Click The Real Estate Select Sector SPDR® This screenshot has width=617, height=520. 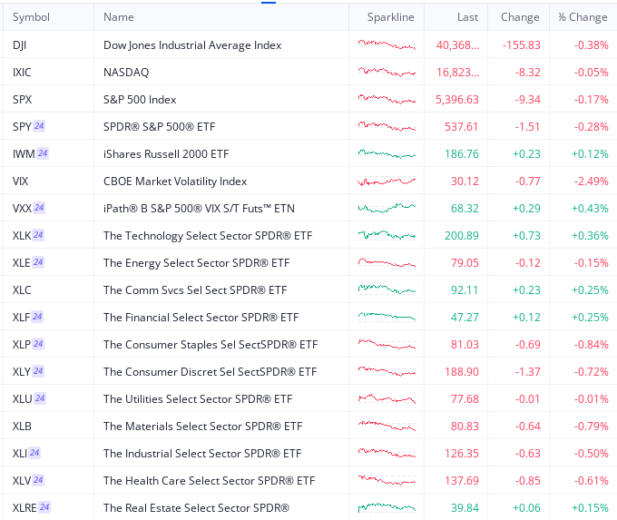point(196,508)
